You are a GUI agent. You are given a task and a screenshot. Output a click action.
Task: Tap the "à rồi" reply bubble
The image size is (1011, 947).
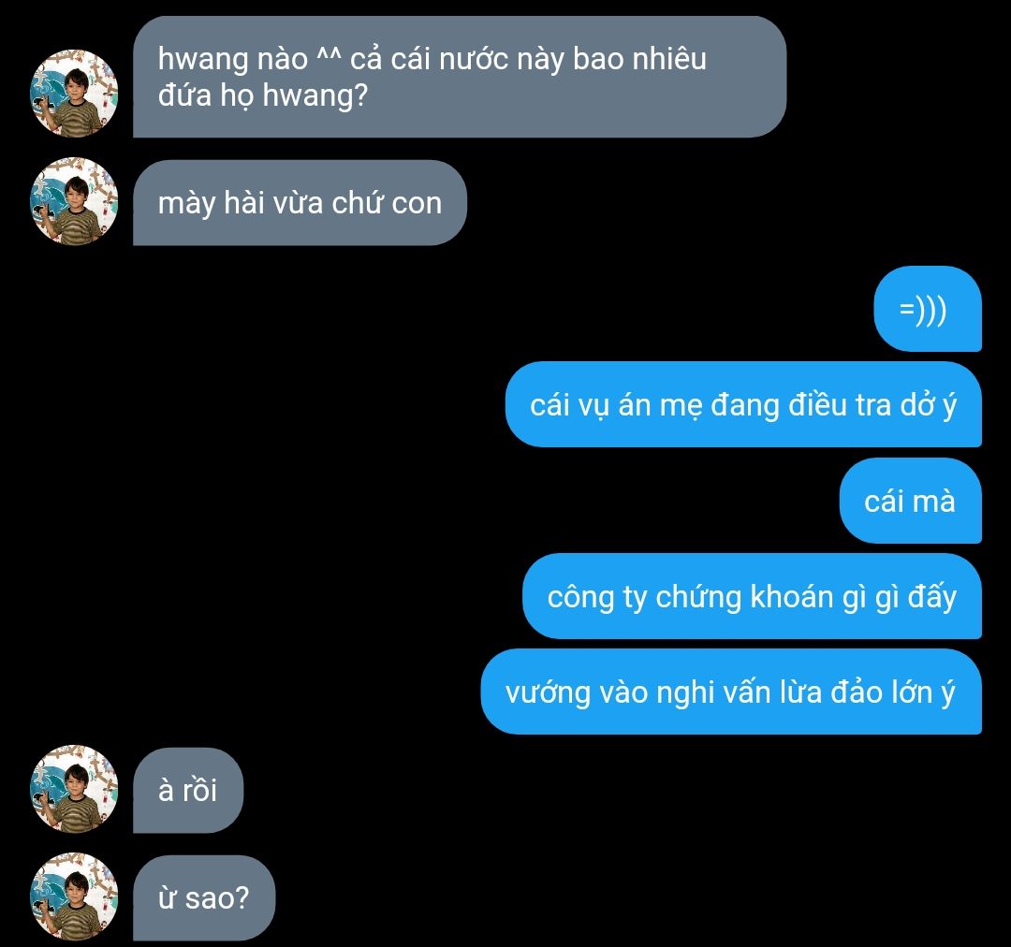(188, 791)
